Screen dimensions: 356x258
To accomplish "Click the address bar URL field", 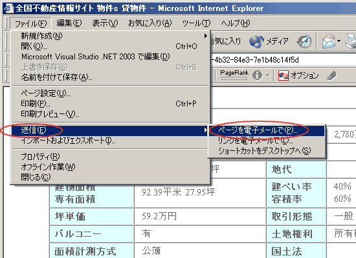I will tap(284, 60).
